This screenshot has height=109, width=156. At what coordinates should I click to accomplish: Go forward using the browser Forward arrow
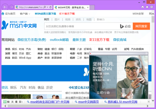point(11,7)
